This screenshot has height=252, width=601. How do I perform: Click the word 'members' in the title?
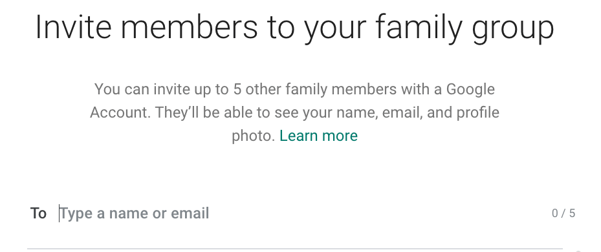[x=189, y=27]
